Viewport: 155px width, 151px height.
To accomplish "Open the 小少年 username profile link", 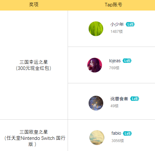I will [x=117, y=24].
